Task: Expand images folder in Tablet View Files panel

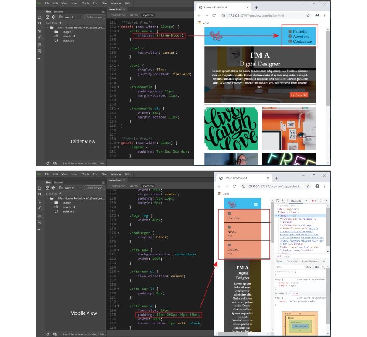Action: point(51,32)
